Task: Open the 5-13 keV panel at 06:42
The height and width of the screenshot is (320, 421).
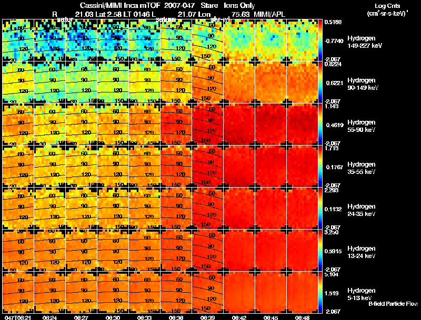Action: 239,293
